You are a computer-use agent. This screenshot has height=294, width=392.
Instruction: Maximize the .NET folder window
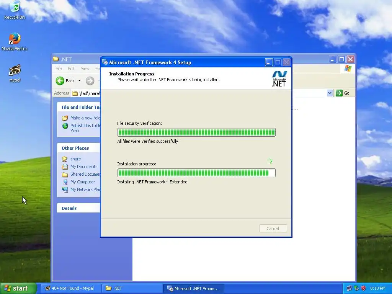pos(341,59)
